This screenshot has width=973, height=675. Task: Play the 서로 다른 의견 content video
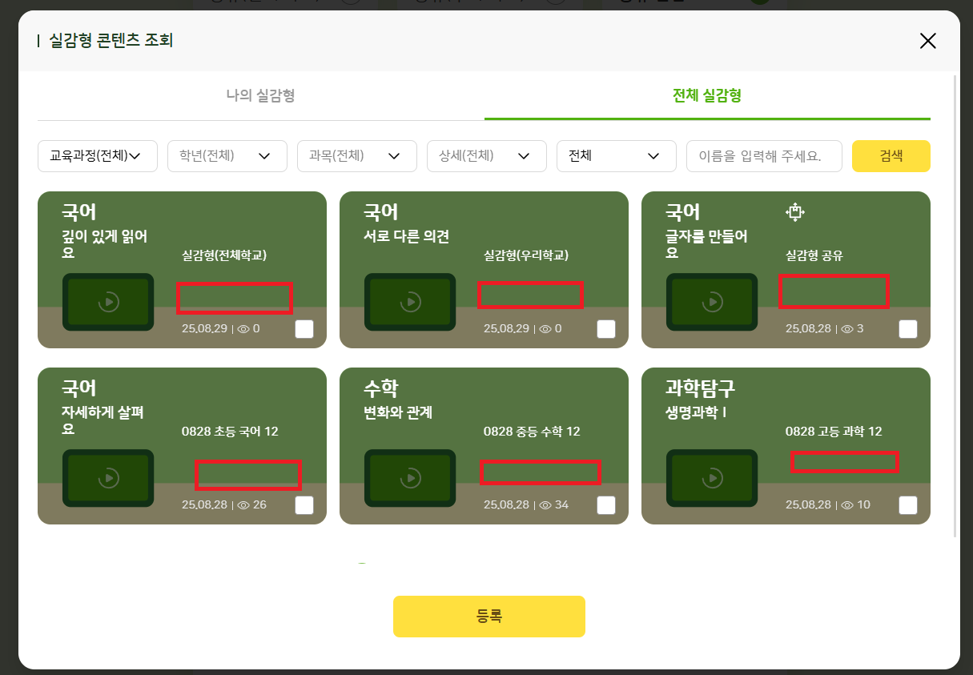pos(410,302)
